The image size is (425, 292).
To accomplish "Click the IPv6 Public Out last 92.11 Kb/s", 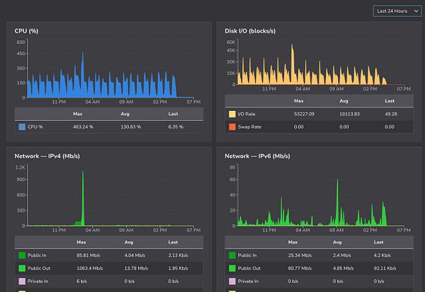I will coord(385,268).
